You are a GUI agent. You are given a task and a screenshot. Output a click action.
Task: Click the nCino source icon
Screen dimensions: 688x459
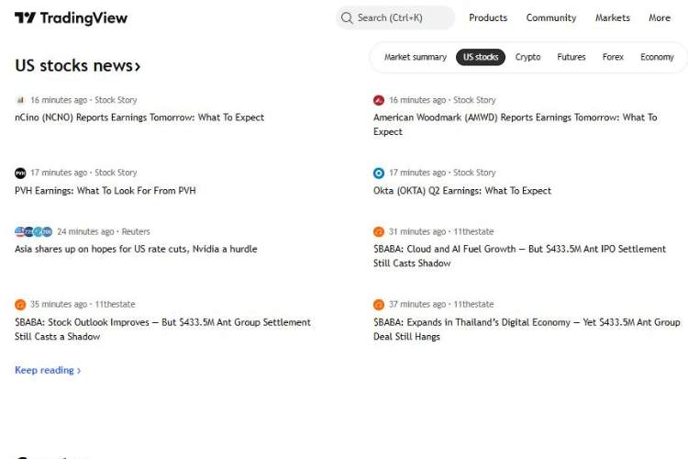coord(20,100)
